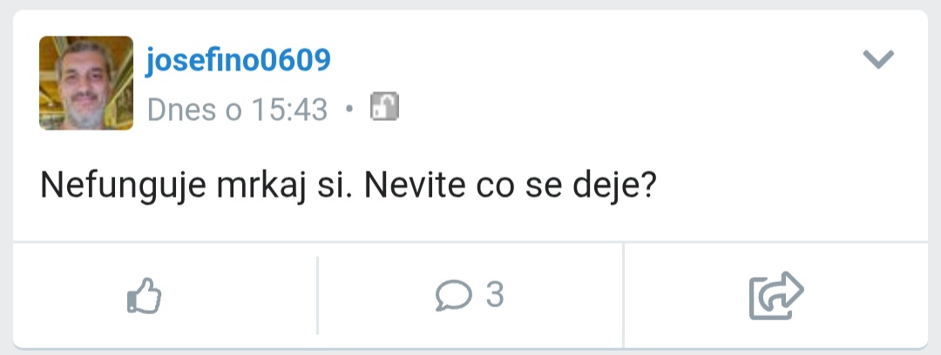Open post from 'Dnes o 15:43' timestamp

tap(237, 110)
